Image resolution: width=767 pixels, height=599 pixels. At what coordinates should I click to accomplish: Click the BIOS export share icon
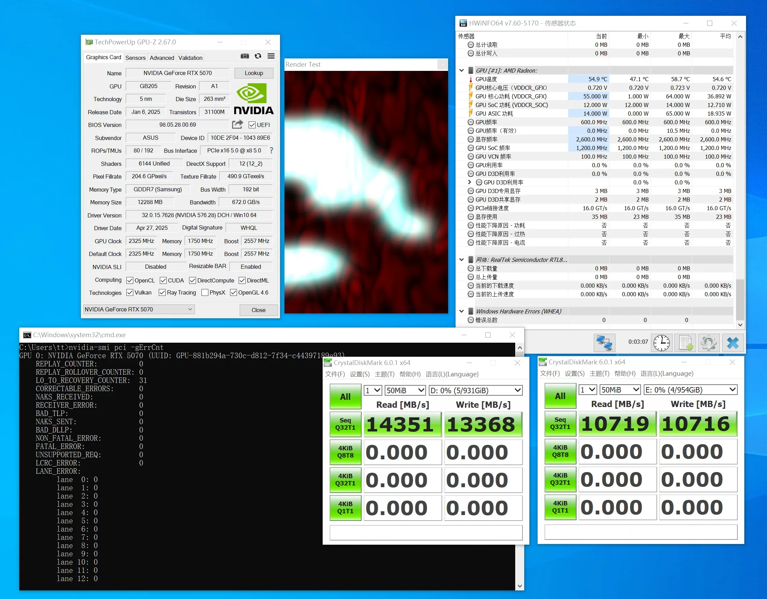[237, 124]
